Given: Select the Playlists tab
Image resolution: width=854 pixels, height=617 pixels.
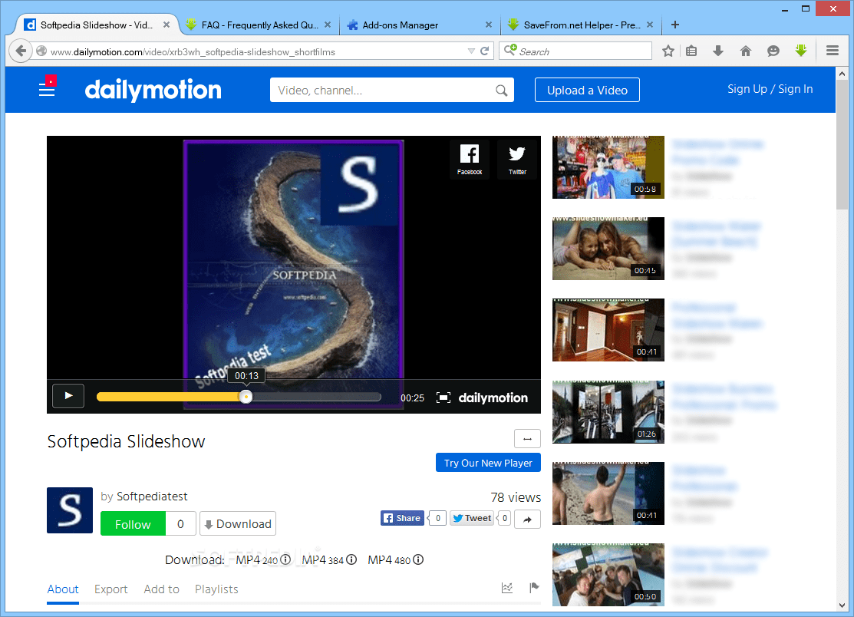Looking at the screenshot, I should tap(216, 590).
